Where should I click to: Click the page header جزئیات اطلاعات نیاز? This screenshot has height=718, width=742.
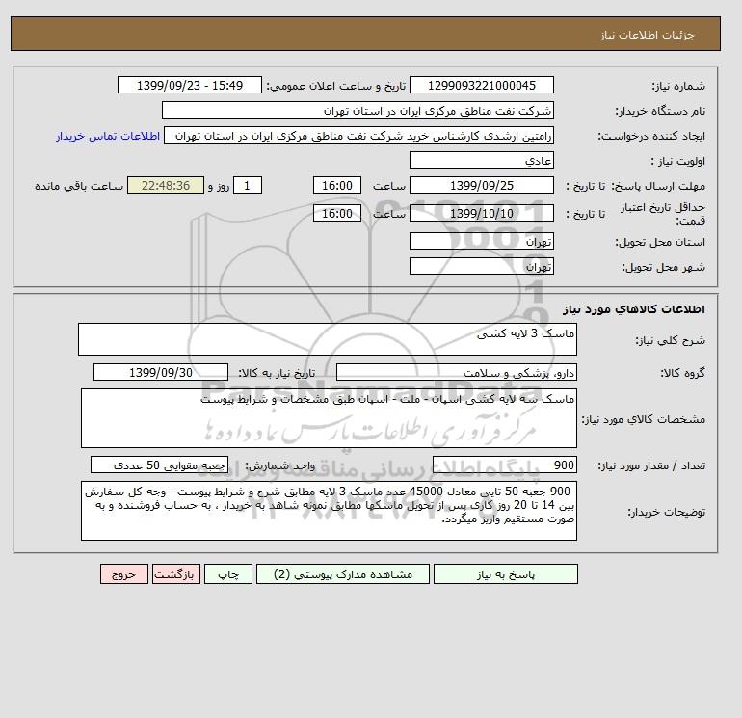(x=647, y=35)
